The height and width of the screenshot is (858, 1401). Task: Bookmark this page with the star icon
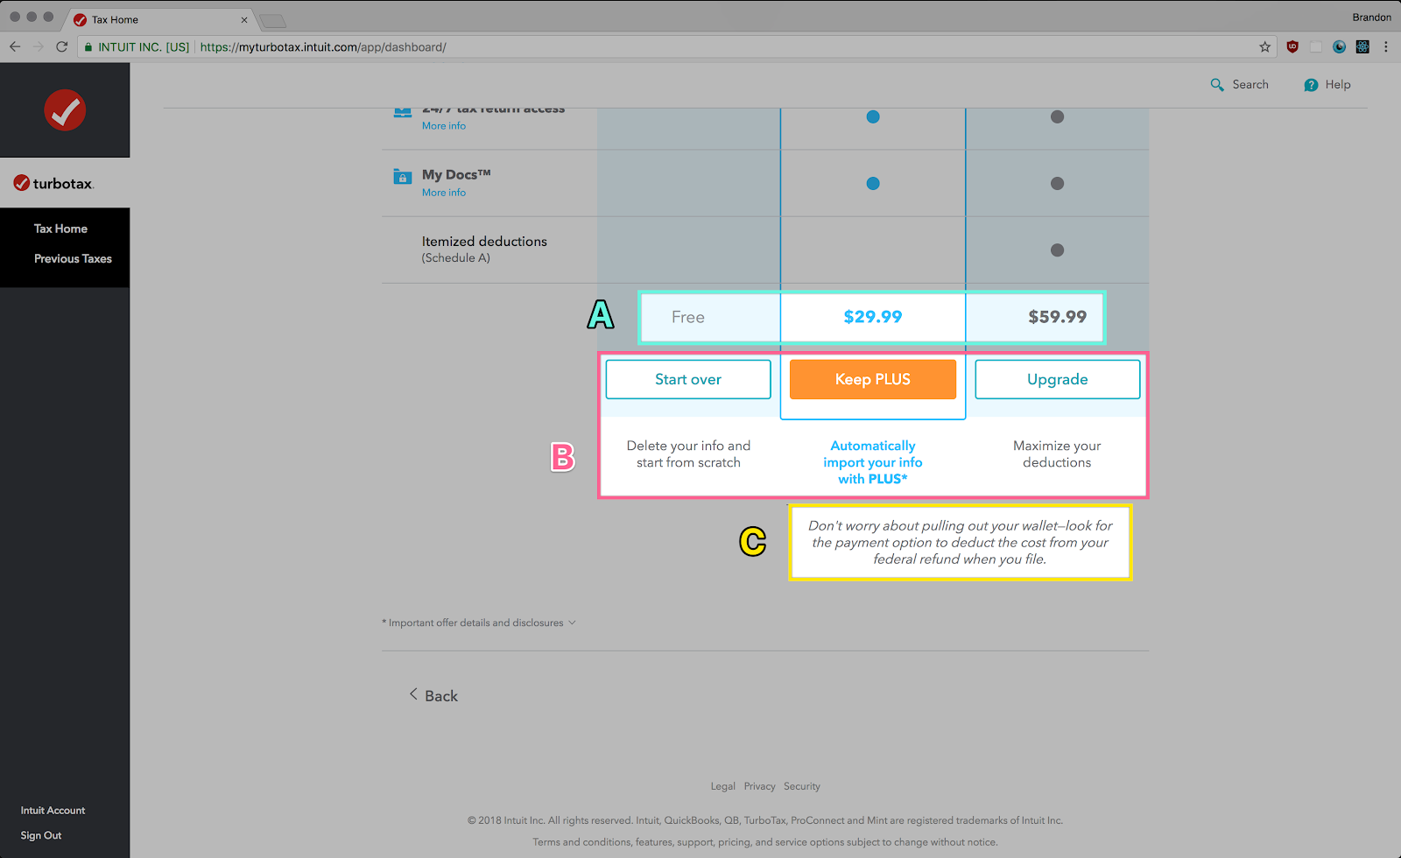pyautogui.click(x=1264, y=47)
